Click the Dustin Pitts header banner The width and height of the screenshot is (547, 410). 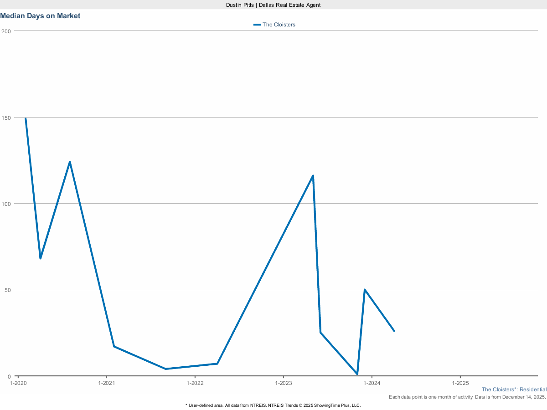[x=273, y=5]
